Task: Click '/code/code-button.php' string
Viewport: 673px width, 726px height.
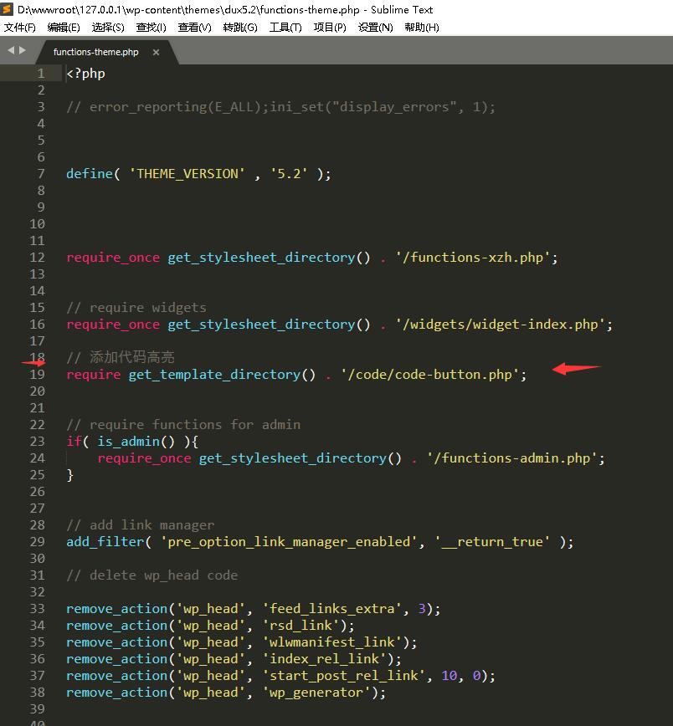Action: point(430,374)
